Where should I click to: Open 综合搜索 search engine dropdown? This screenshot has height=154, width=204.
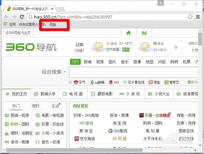point(54,72)
